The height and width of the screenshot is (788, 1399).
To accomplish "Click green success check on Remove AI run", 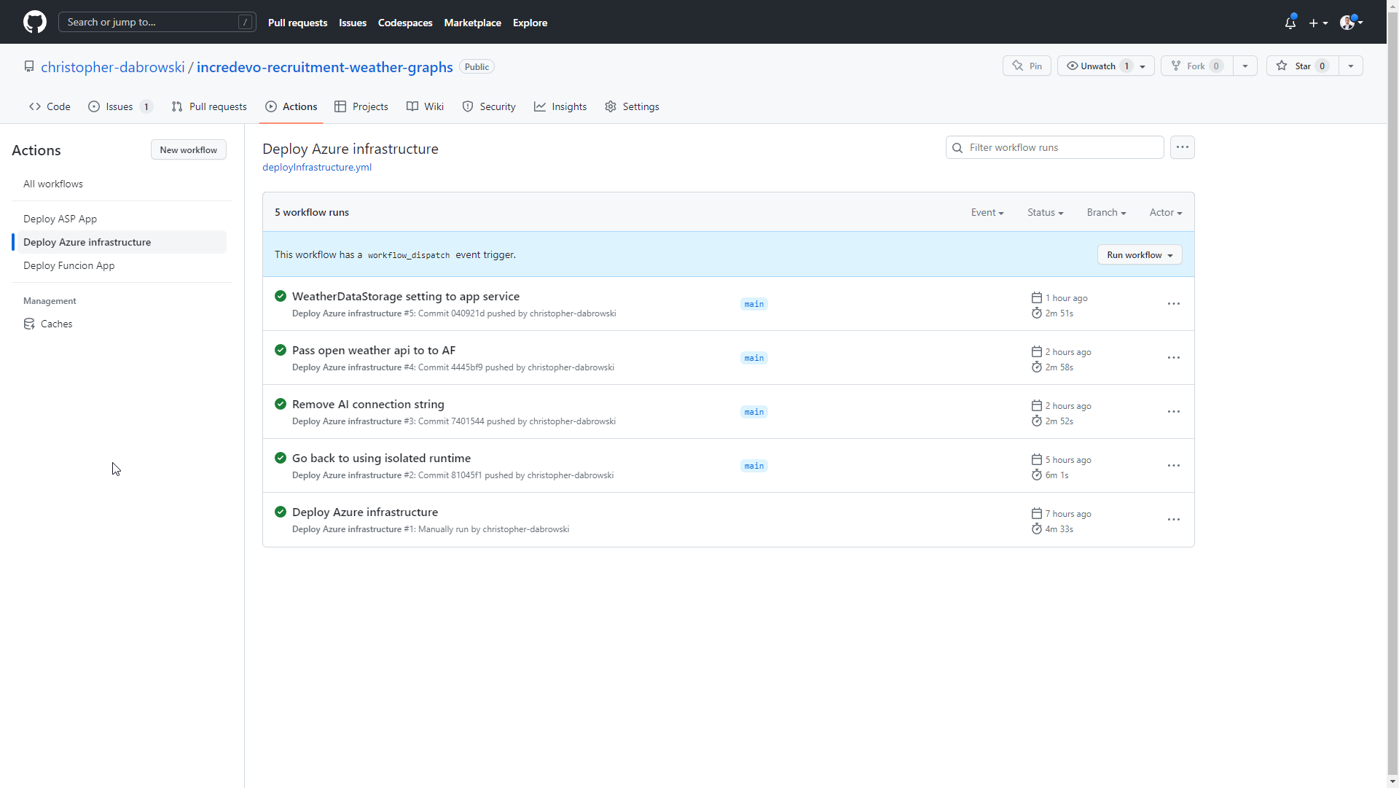I will [281, 404].
